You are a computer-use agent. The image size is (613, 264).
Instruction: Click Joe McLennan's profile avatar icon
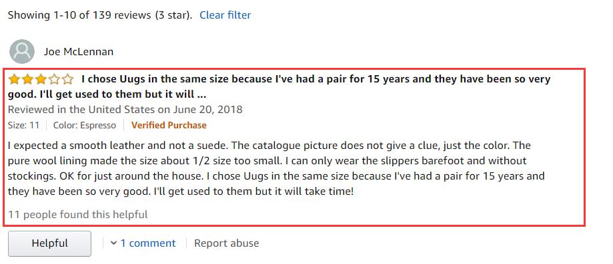22,51
